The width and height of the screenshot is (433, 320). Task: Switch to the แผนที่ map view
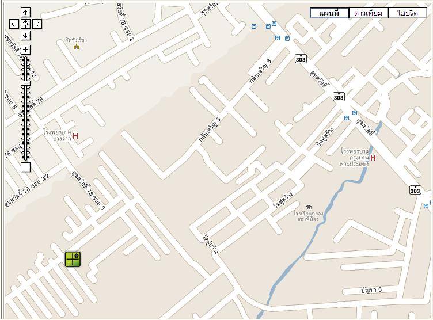point(329,13)
